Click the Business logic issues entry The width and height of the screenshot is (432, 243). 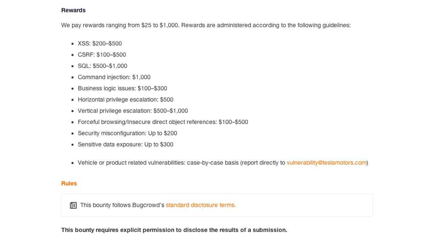coord(123,88)
